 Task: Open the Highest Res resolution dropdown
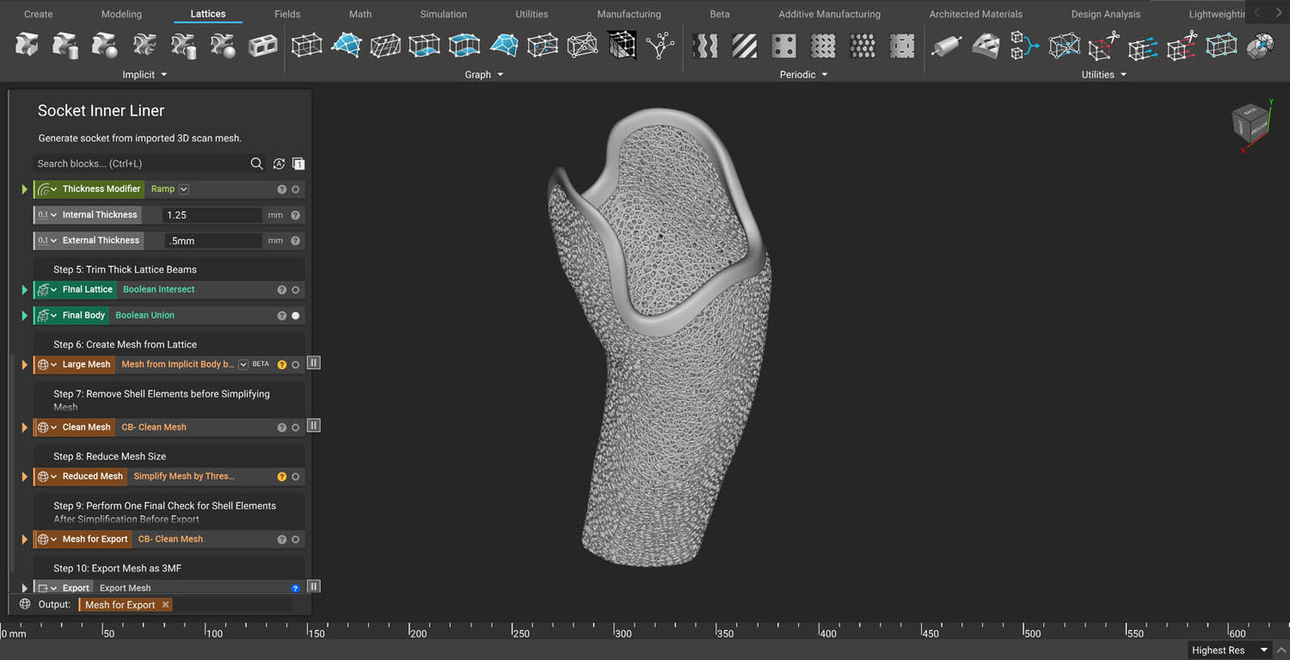[x=1263, y=650]
